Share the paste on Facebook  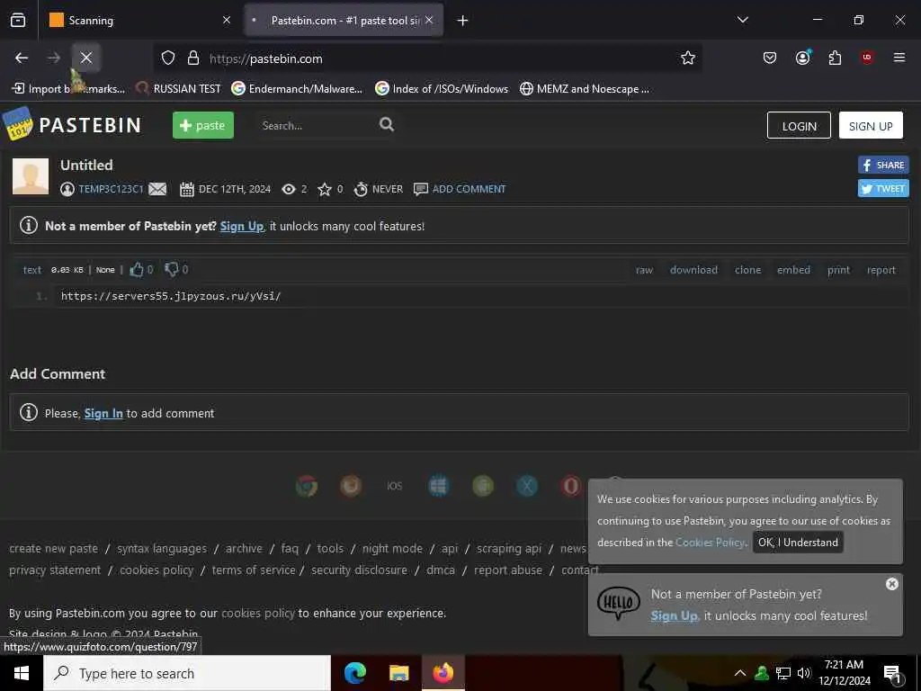(x=883, y=166)
